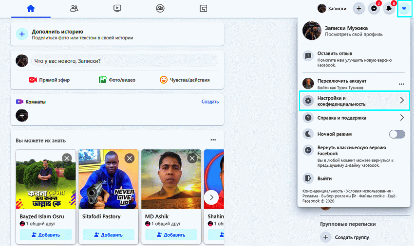
Task: Open the Watch video tab
Action: tap(117, 8)
